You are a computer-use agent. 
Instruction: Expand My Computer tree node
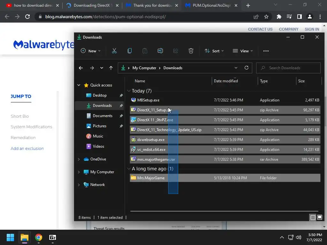click(x=79, y=172)
